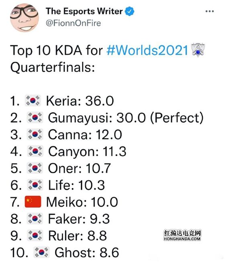Click the blue verified badge
Viewport: 225px width, 262px height.
pyautogui.click(x=129, y=11)
